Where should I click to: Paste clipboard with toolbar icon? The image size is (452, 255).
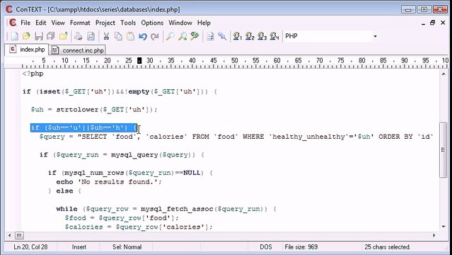(131, 36)
